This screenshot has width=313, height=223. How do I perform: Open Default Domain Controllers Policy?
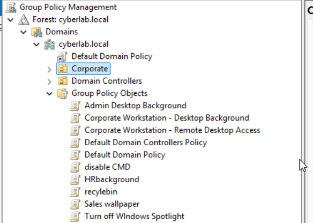(x=146, y=143)
